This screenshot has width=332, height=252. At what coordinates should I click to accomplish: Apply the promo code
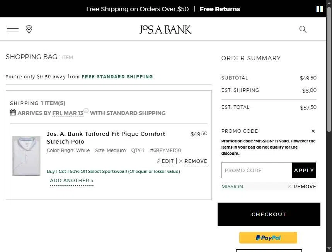[304, 171]
